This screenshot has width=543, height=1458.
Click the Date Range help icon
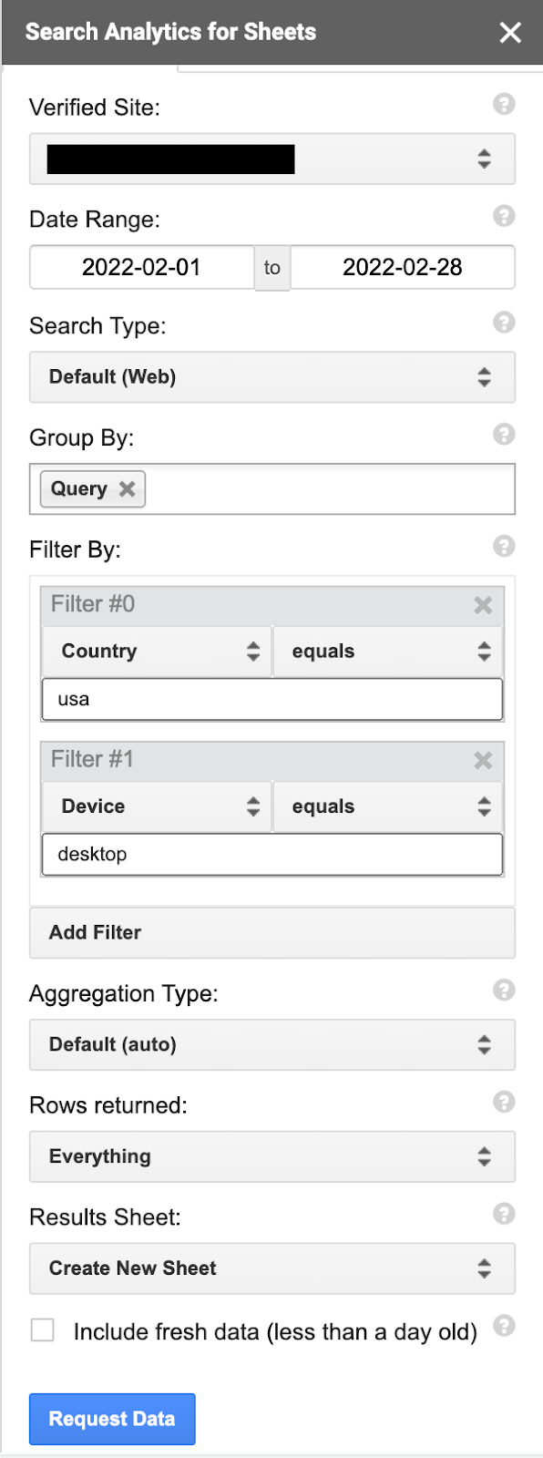pos(503,217)
